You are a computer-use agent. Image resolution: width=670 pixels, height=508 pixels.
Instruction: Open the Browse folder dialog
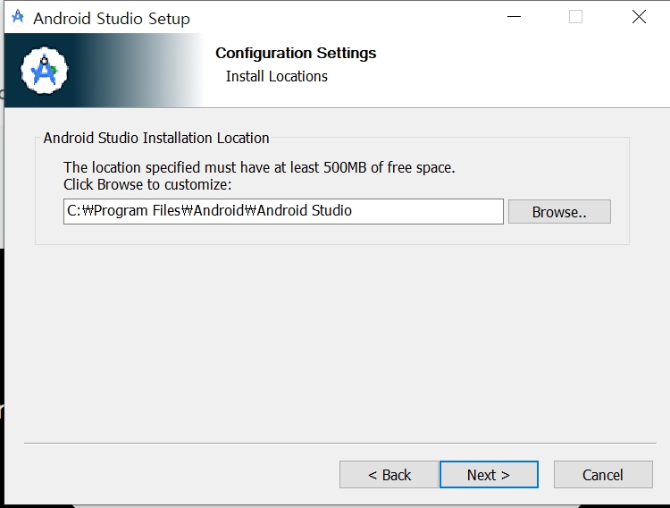click(559, 211)
